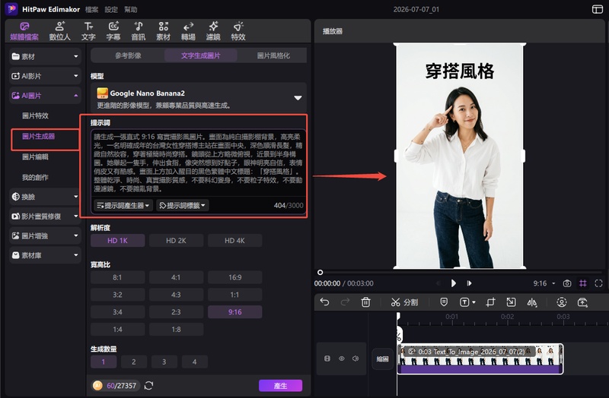Select HD 4K resolution

(x=234, y=241)
